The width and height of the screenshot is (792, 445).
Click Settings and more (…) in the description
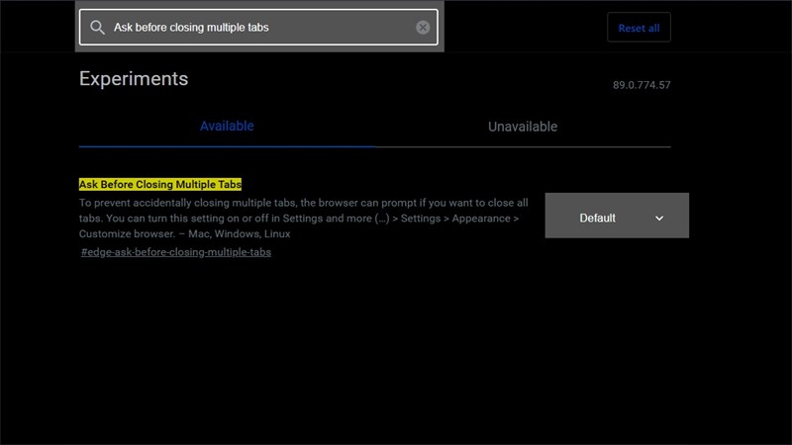pos(337,219)
